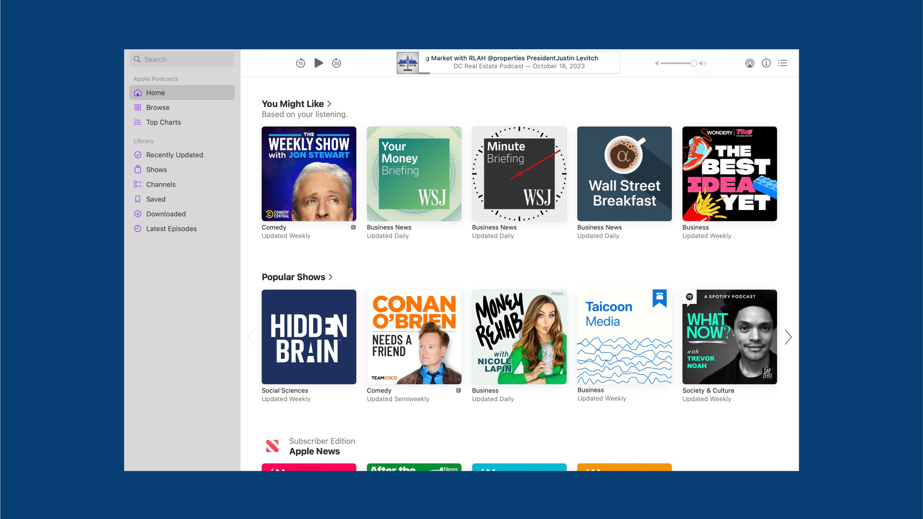Mute using the low volume speaker icon

click(x=657, y=63)
